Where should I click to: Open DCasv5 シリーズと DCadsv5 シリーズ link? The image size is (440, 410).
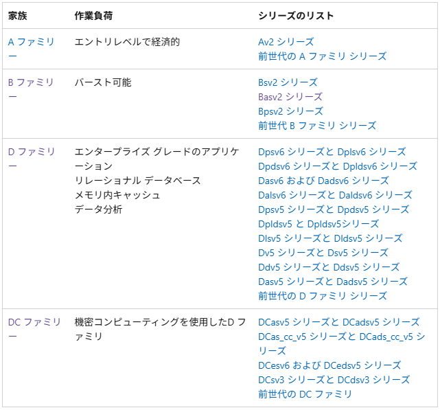point(338,322)
